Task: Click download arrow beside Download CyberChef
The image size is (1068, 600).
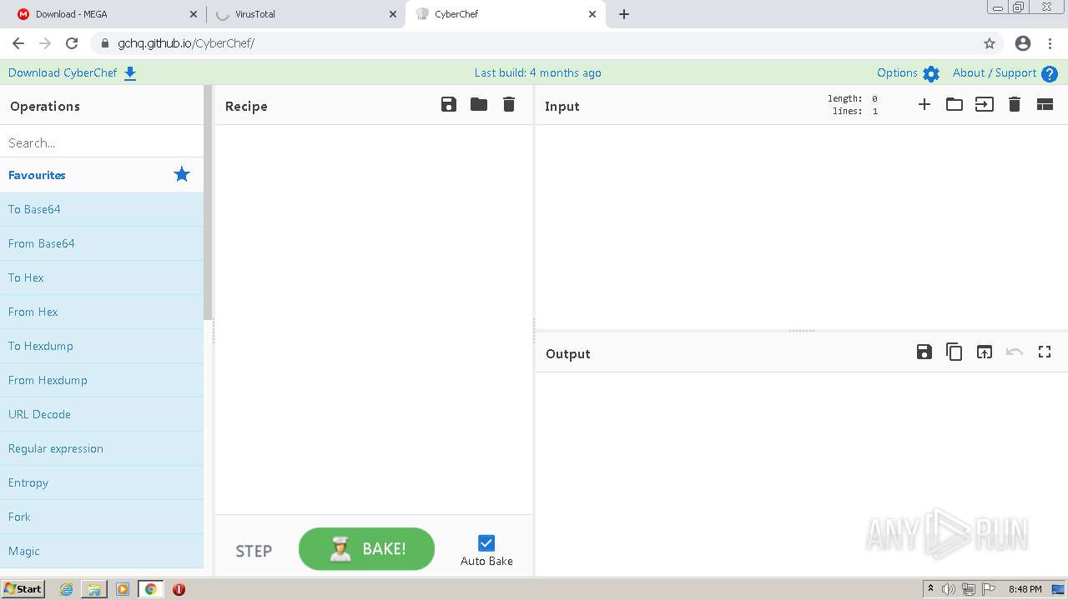Action: coord(130,73)
